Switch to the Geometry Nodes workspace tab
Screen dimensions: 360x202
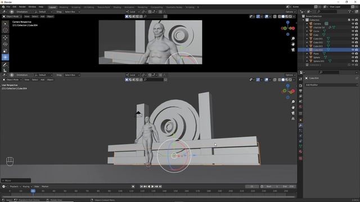tap(174, 7)
